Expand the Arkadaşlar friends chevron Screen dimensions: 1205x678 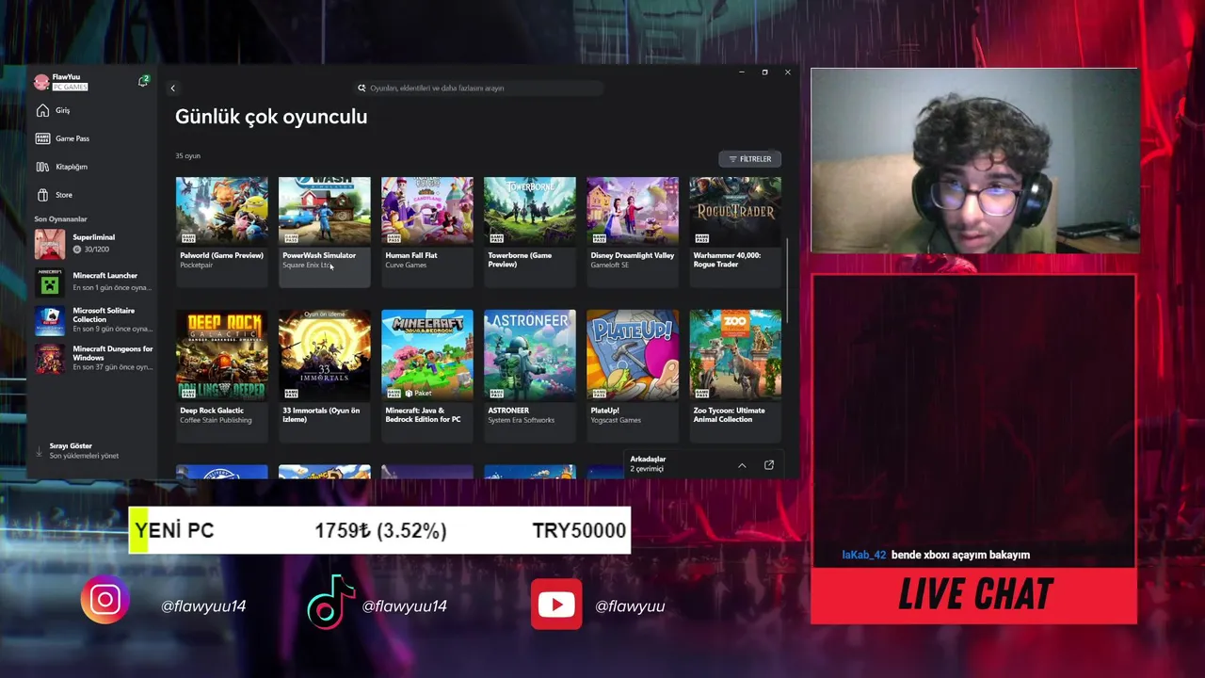(742, 465)
